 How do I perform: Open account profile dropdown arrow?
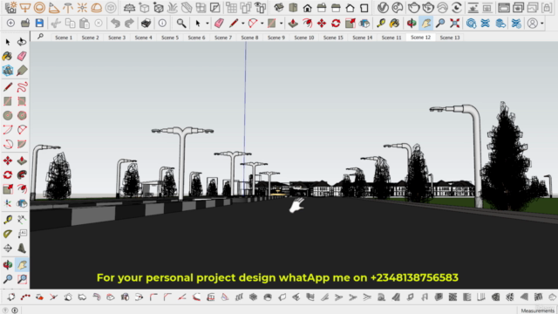(x=542, y=24)
